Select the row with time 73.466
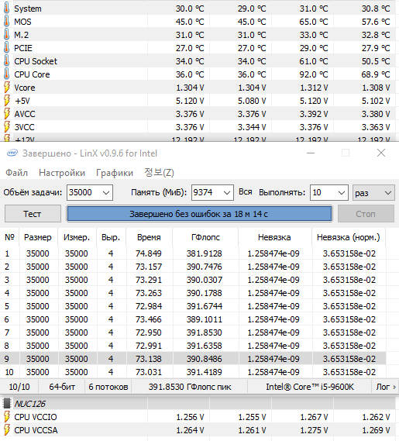The height and width of the screenshot is (441, 399). coord(193,319)
